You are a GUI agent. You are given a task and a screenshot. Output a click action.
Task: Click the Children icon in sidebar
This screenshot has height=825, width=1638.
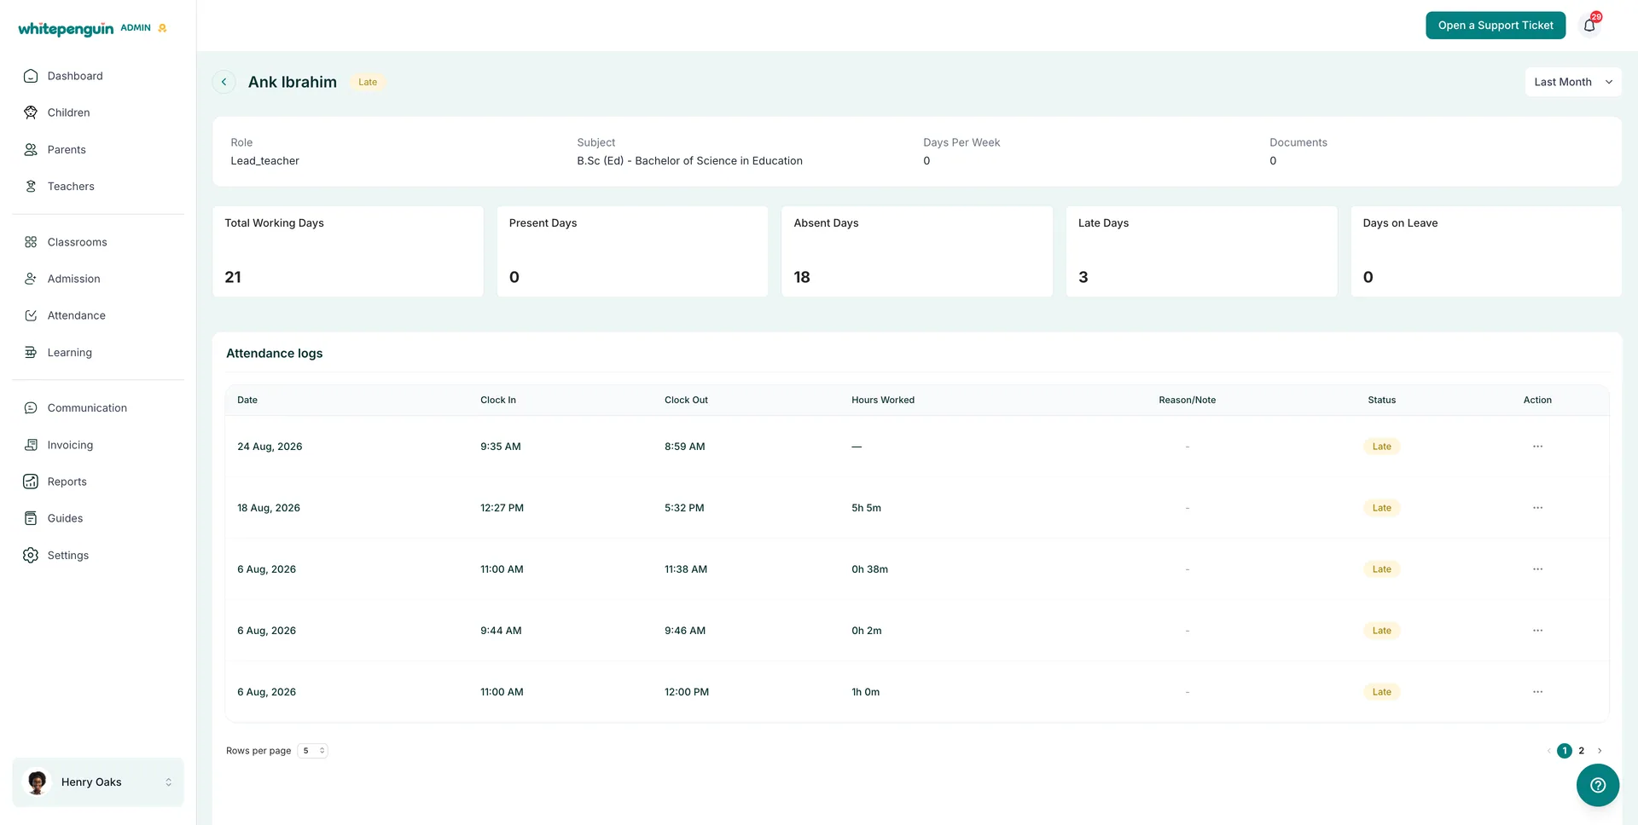coord(31,112)
